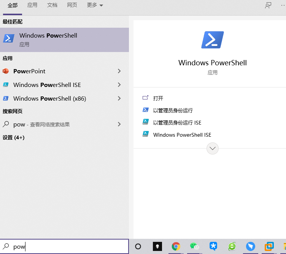Click the icon next to 以管理员身份运行 ISE
Viewport: 286px width, 254px height.
click(x=145, y=122)
